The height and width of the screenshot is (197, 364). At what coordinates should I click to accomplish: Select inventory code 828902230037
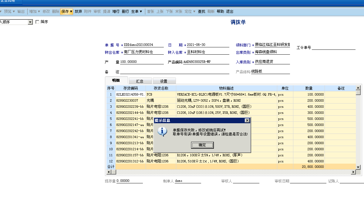pos(130,100)
